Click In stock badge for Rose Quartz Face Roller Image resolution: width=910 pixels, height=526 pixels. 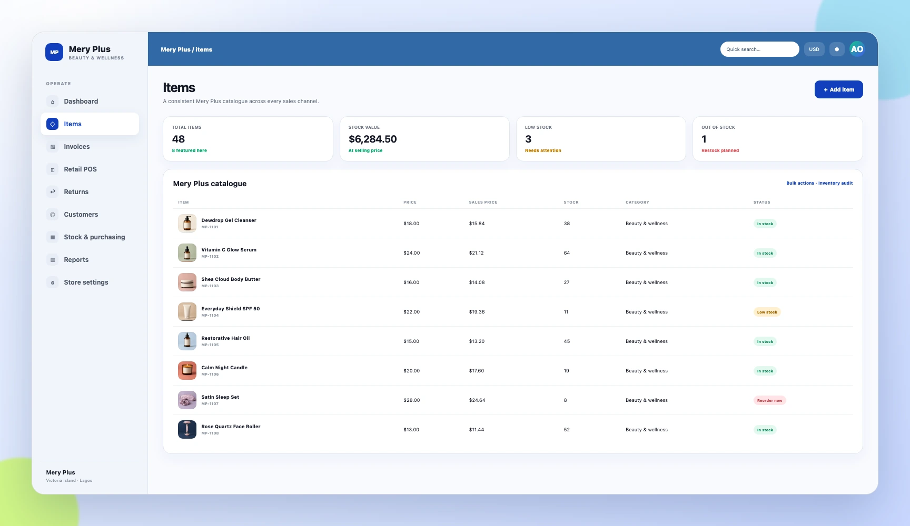click(x=765, y=430)
